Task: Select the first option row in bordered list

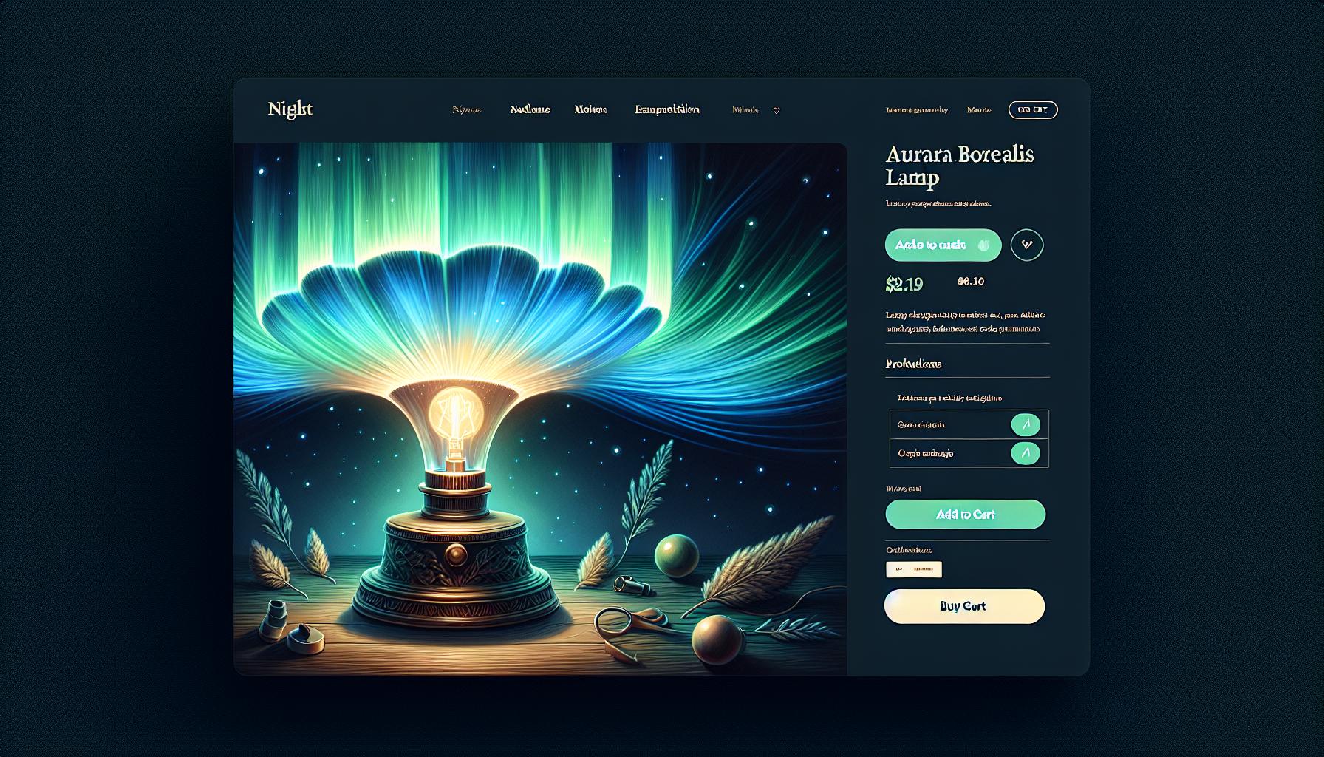Action: tap(969, 424)
